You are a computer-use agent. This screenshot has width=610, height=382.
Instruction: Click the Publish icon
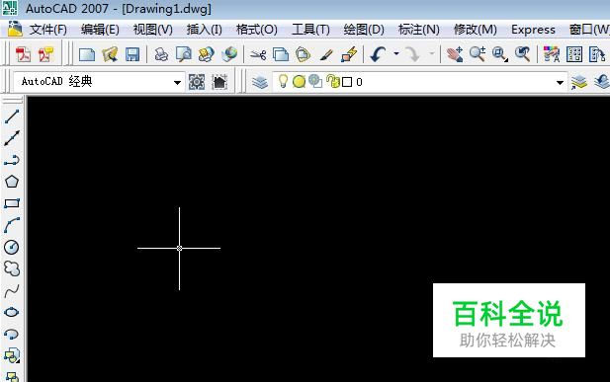(207, 54)
